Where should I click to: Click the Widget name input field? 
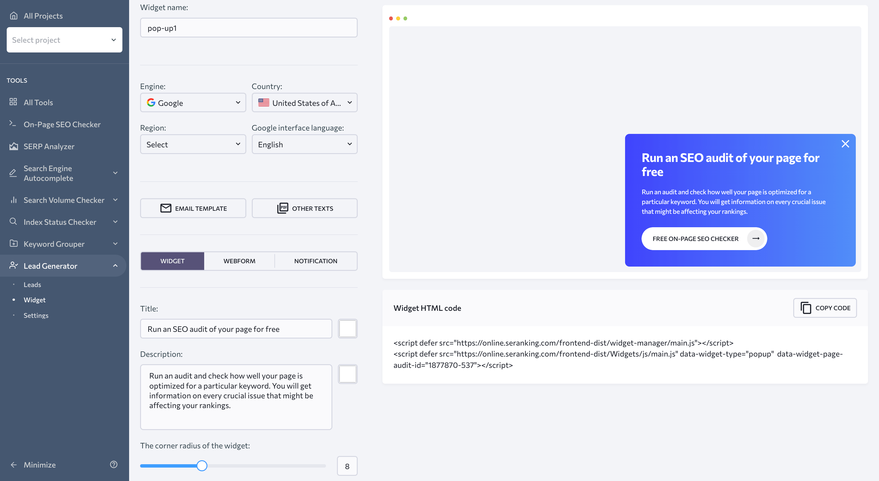[x=248, y=27]
